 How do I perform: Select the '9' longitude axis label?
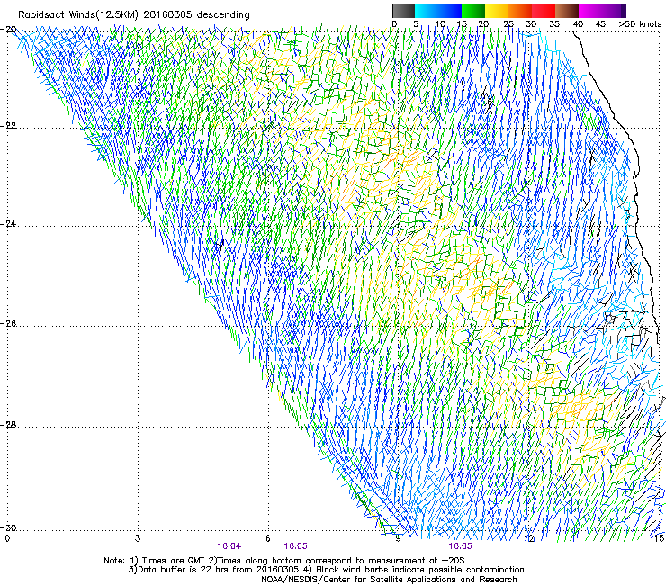pyautogui.click(x=398, y=538)
